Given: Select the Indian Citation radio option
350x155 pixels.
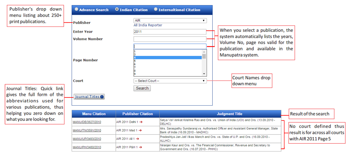Looking at the screenshot, I should [x=117, y=10].
